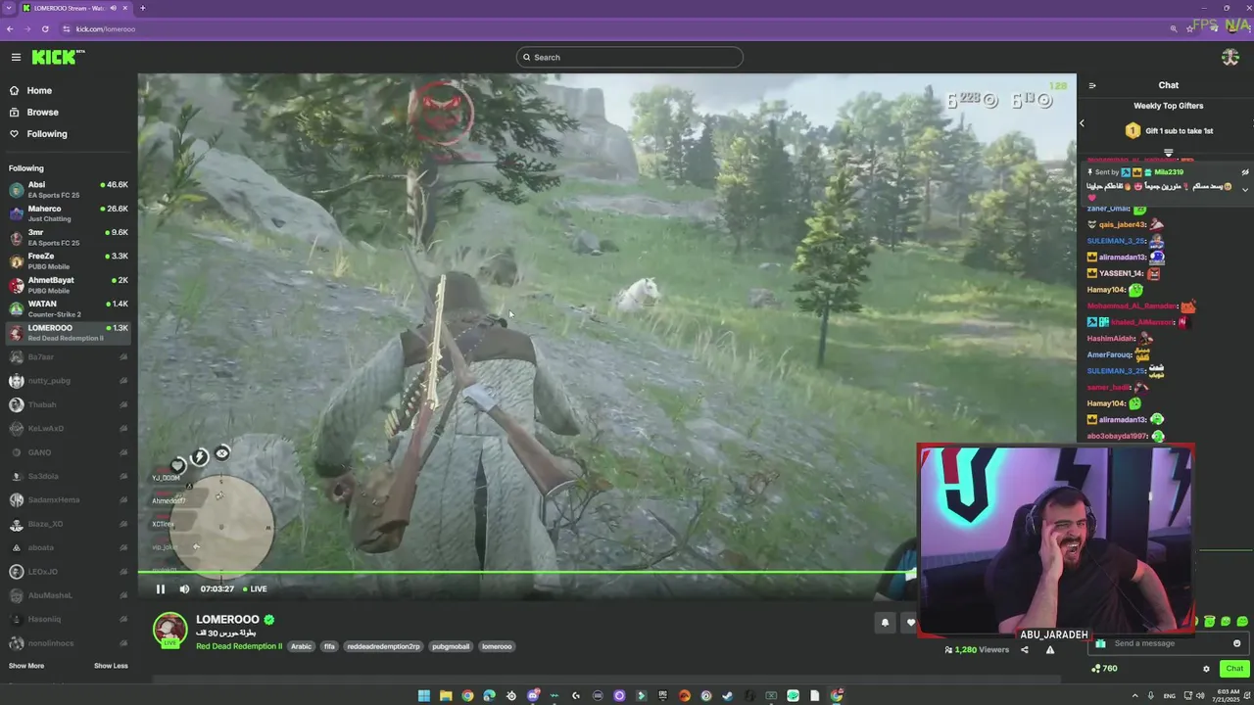Screen dimensions: 1254x705
Task: Open new browser tab with plus
Action: click(x=142, y=8)
